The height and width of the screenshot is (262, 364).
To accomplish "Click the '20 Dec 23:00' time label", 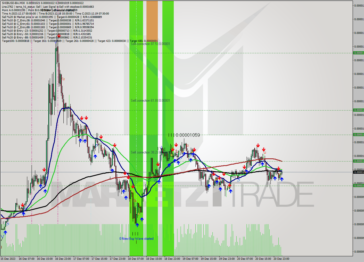I will 281,259.
